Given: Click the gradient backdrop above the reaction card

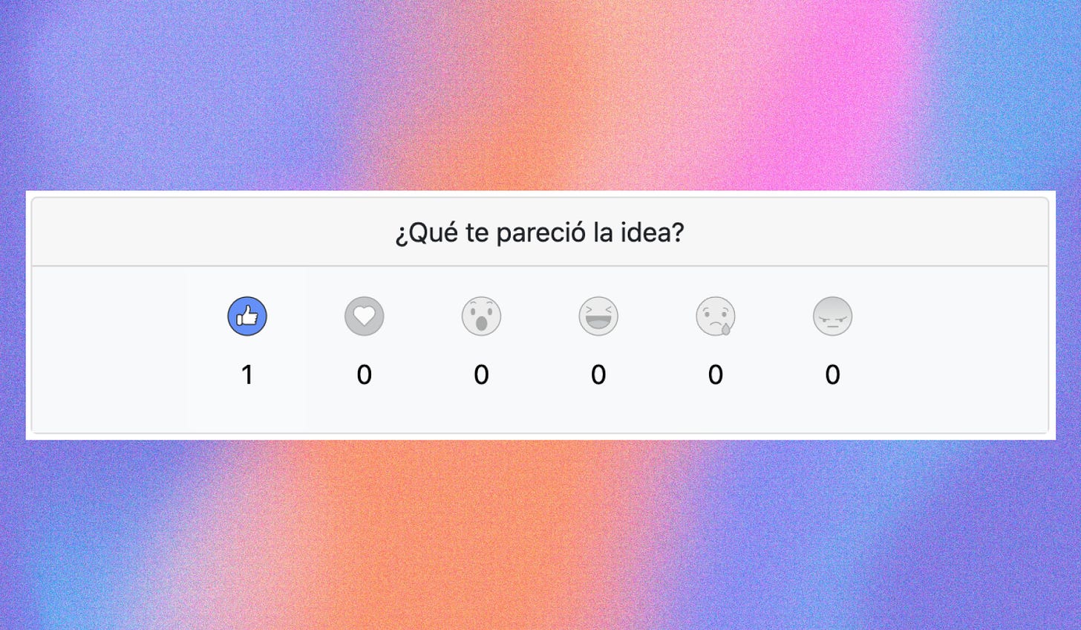Looking at the screenshot, I should (x=540, y=95).
